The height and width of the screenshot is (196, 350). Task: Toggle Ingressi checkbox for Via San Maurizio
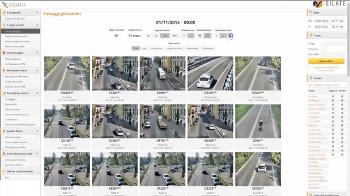(x=333, y=105)
